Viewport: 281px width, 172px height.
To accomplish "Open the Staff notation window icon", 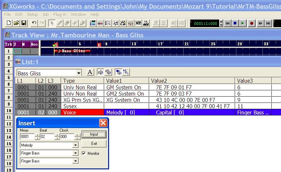I will click(x=115, y=23).
